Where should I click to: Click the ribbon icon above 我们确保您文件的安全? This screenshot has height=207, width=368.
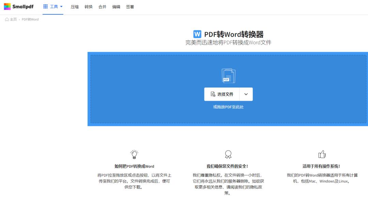pos(228,154)
